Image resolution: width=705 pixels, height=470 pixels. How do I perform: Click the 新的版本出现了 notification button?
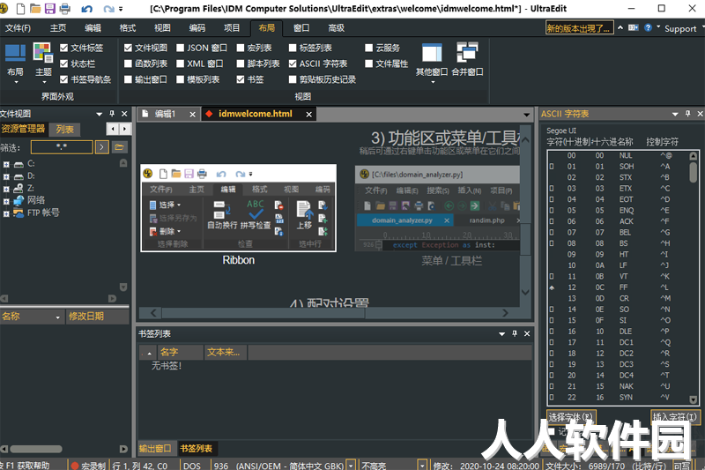tap(579, 28)
